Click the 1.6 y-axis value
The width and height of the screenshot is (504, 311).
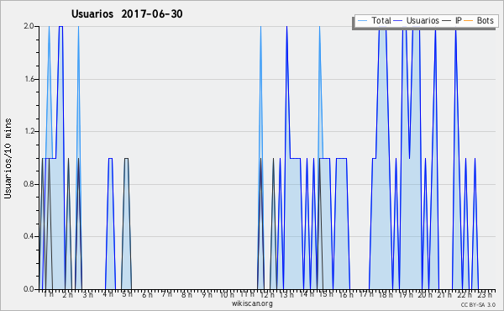pos(29,79)
